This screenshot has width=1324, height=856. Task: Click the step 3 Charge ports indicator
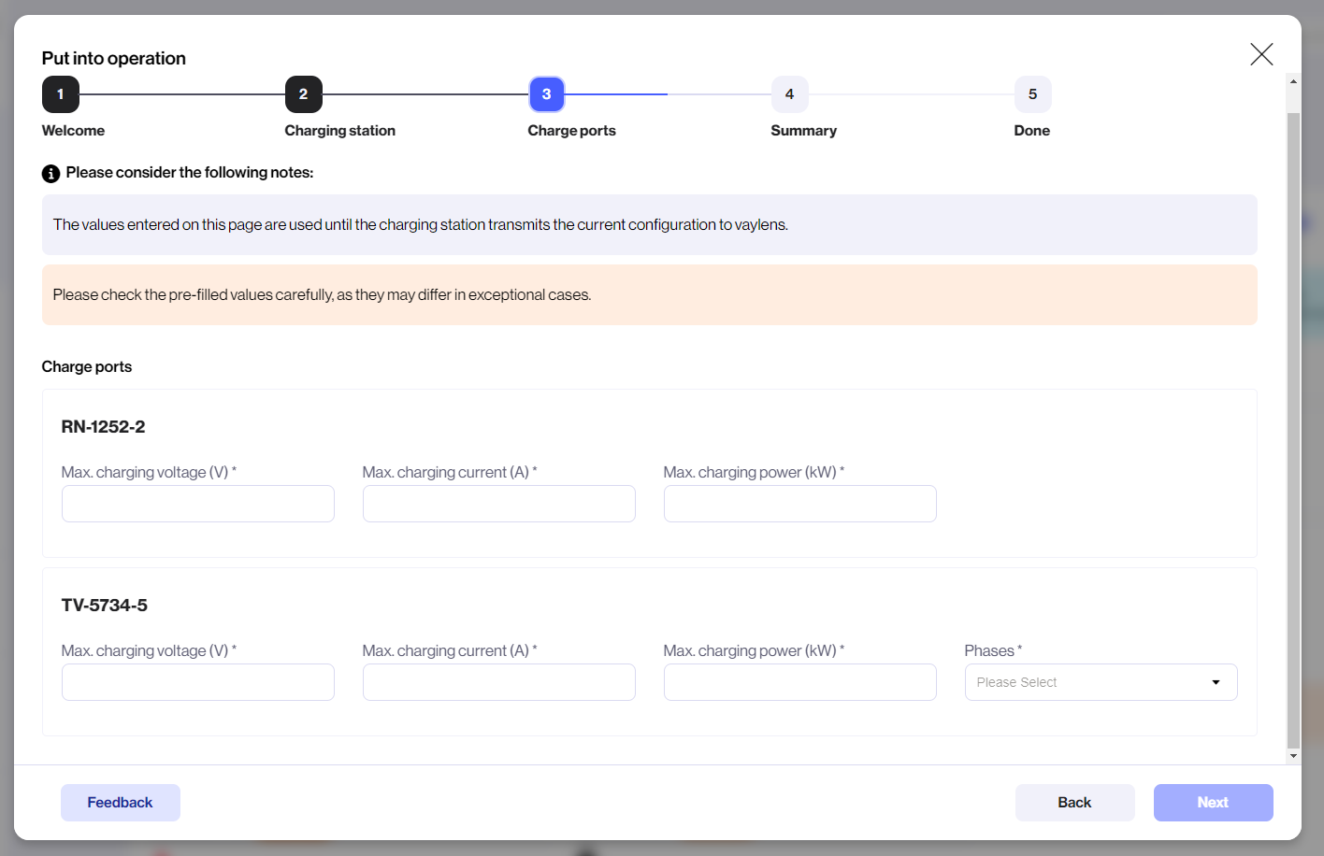pos(547,94)
